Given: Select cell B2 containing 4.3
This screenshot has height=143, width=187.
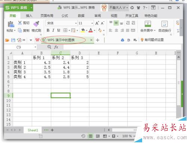Looking at the screenshot, I should (x=42, y=63).
